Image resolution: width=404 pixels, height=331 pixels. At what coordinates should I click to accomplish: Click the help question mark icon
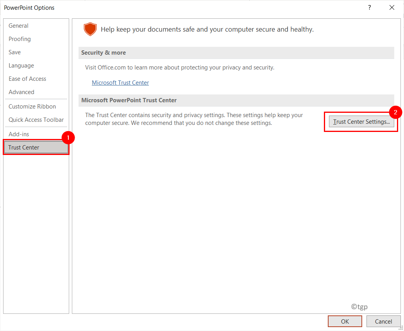point(370,8)
